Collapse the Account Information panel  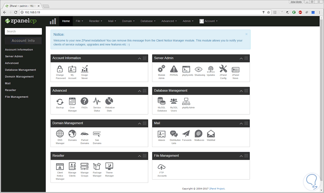139,59
